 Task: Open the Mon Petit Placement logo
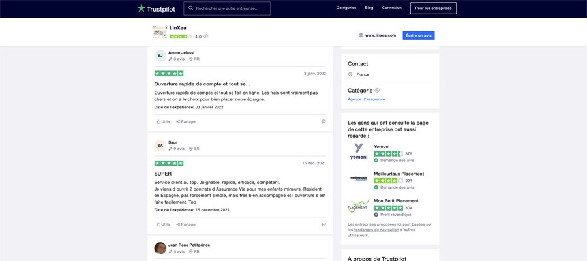pos(359,206)
